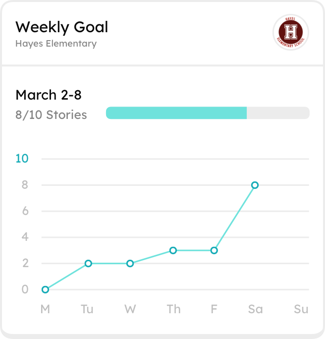This screenshot has width=325, height=339.
Task: Click the March 2-8 date range
Action: tap(49, 95)
